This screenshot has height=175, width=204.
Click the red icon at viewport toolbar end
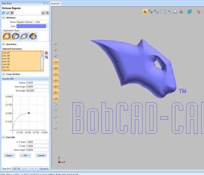pos(199,12)
